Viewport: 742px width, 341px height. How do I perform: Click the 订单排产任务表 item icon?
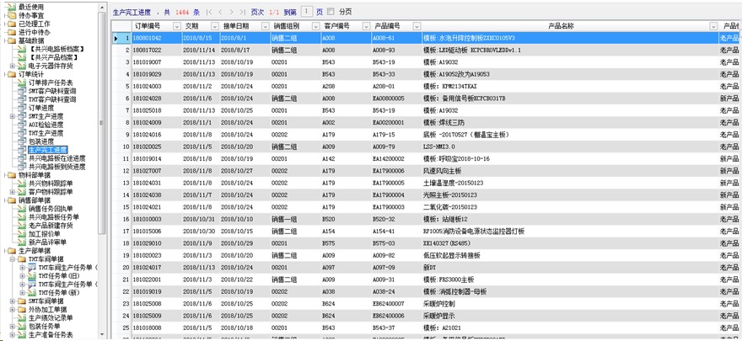pyautogui.click(x=23, y=83)
